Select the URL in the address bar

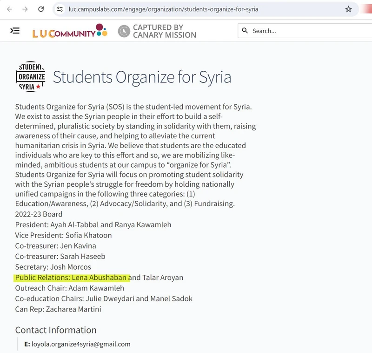point(163,9)
